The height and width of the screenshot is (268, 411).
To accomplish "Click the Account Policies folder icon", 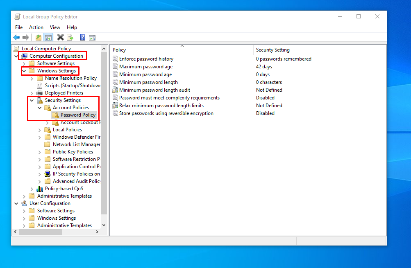I will (x=48, y=108).
